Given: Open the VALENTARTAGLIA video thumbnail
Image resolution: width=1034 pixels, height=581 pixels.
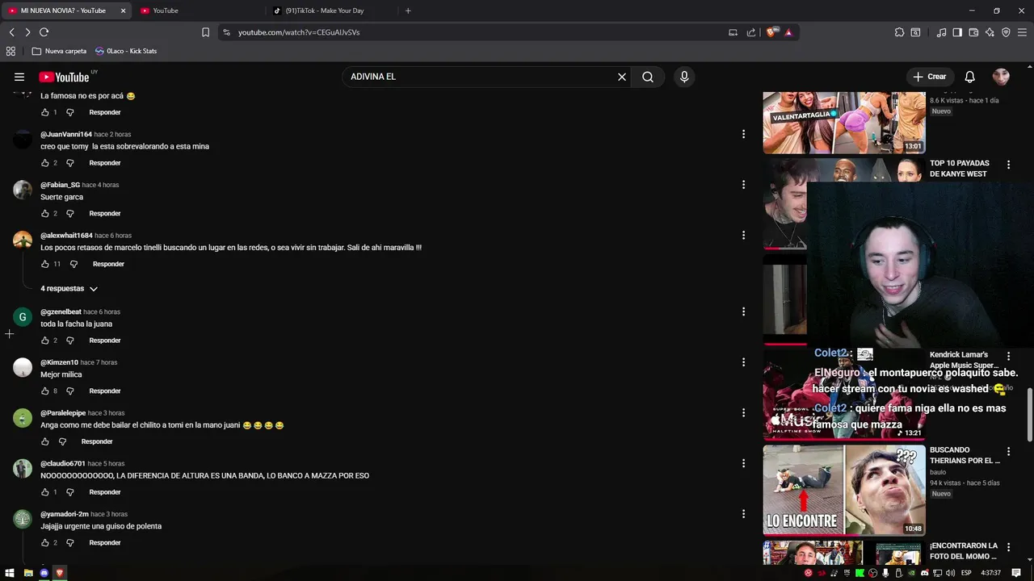Looking at the screenshot, I should [844, 123].
